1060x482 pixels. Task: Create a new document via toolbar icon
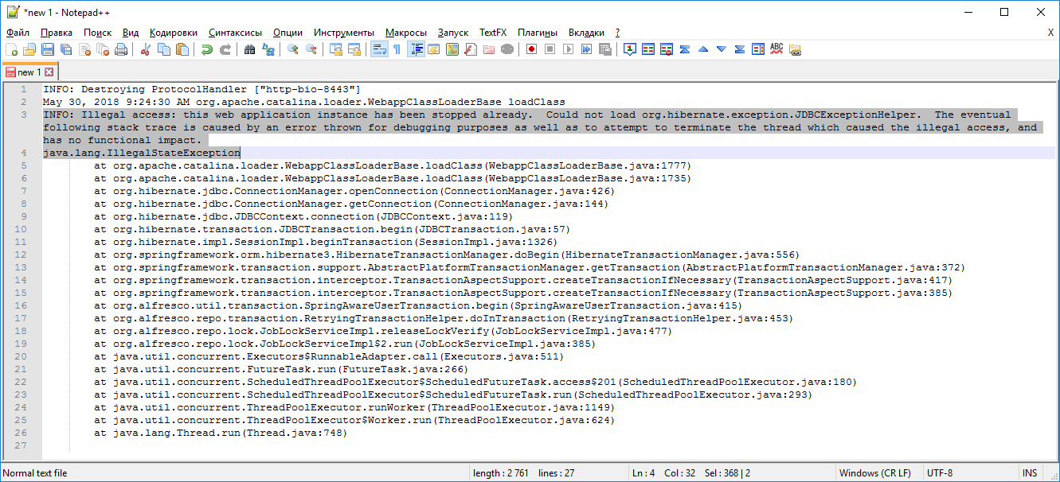click(11, 49)
